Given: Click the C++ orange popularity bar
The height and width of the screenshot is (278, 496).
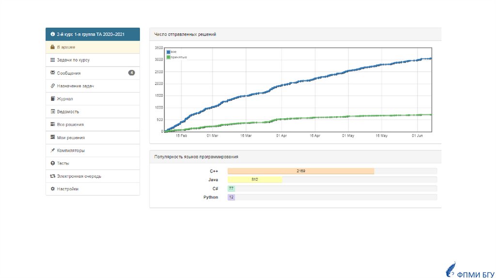Looking at the screenshot, I should point(300,171).
